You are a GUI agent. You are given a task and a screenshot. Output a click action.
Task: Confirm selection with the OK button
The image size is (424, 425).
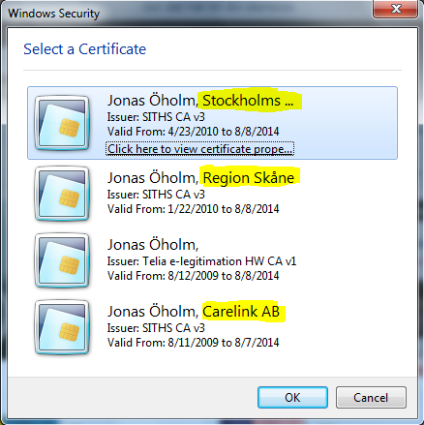pos(292,397)
